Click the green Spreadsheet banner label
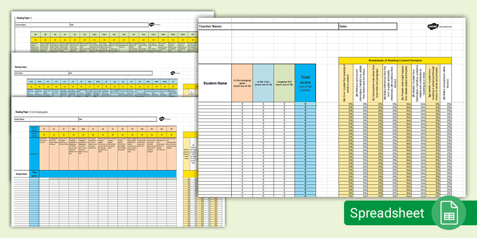This screenshot has height=238, width=477. 387,213
